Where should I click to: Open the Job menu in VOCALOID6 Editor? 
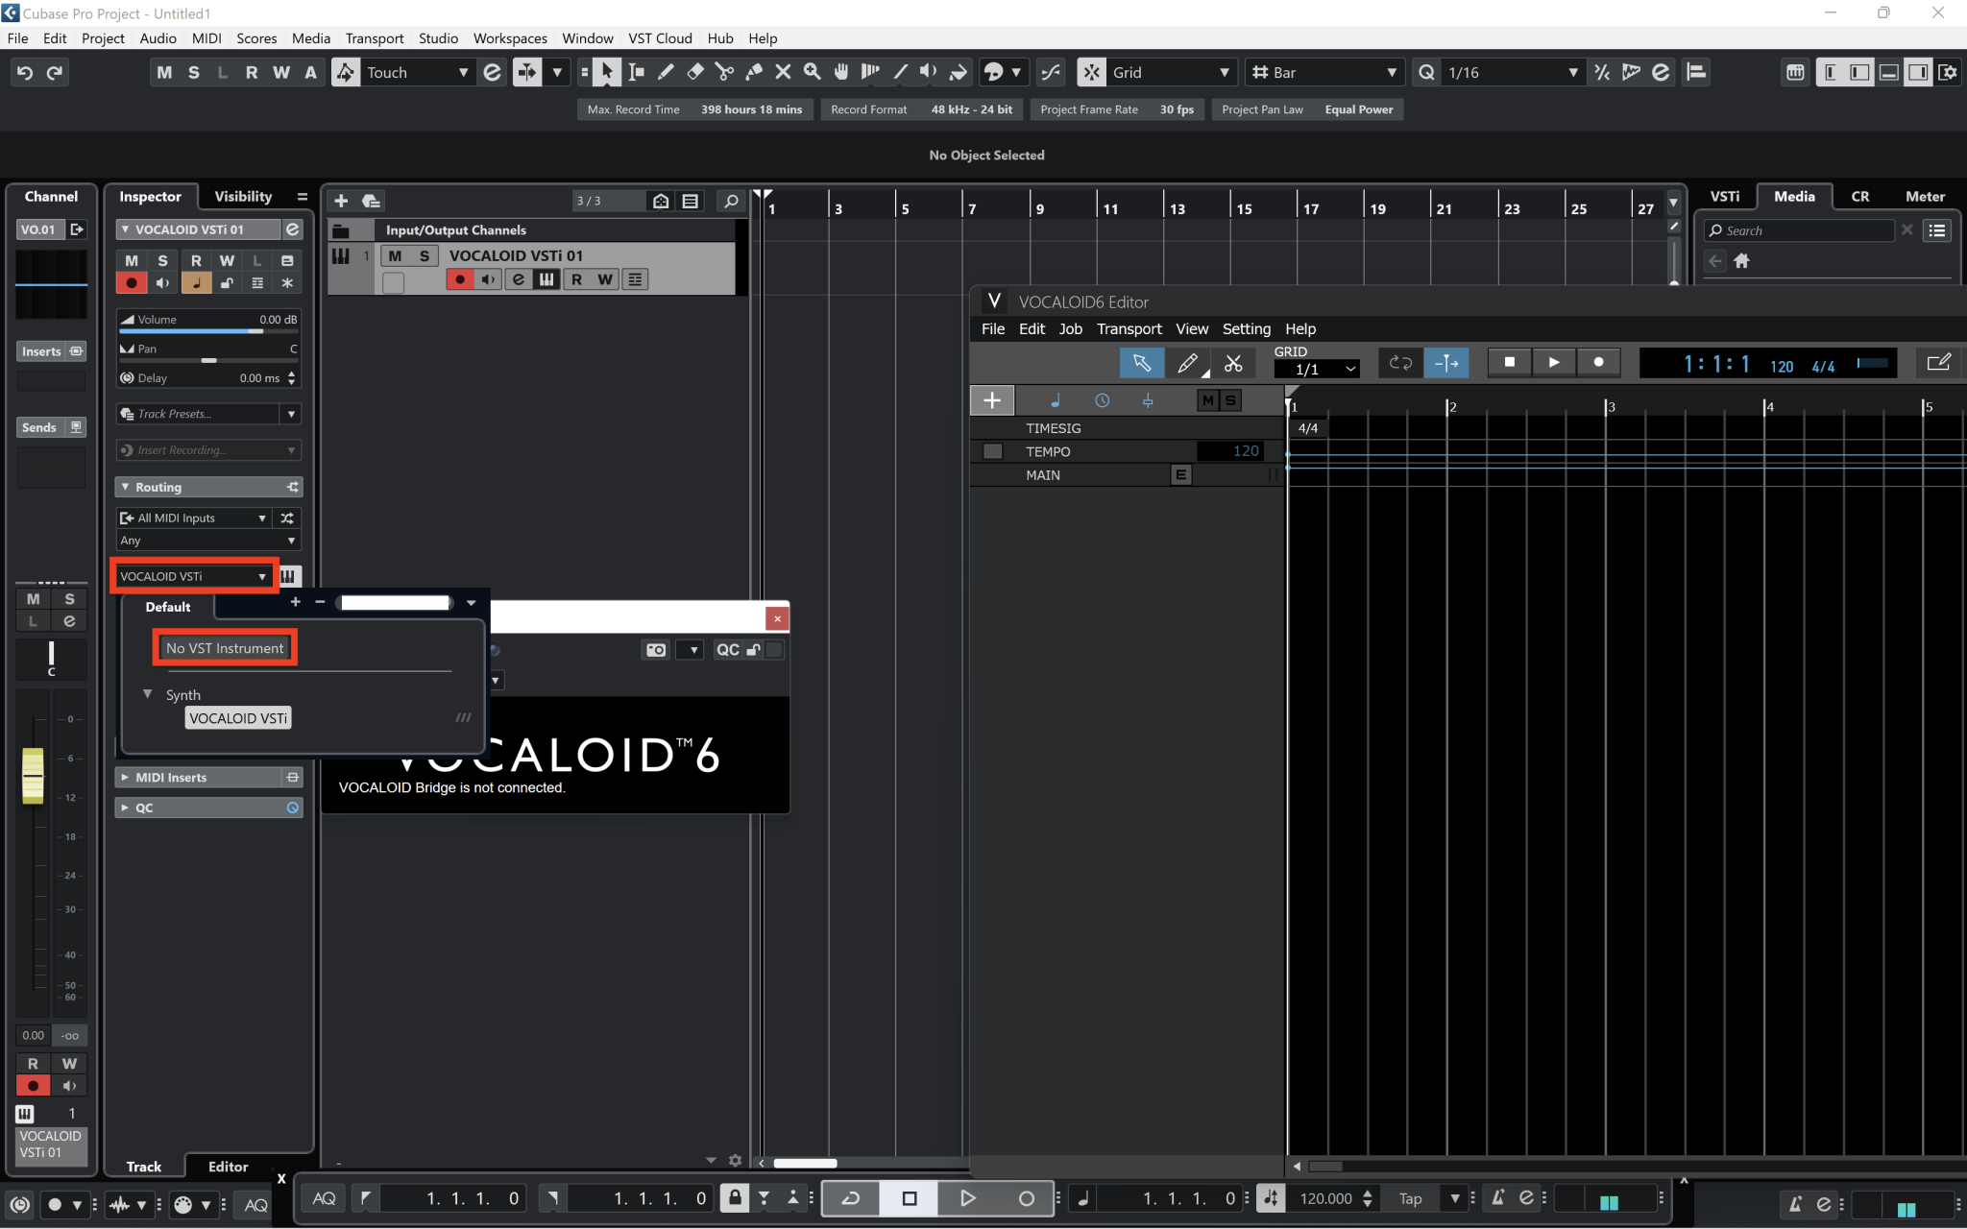coord(1069,328)
